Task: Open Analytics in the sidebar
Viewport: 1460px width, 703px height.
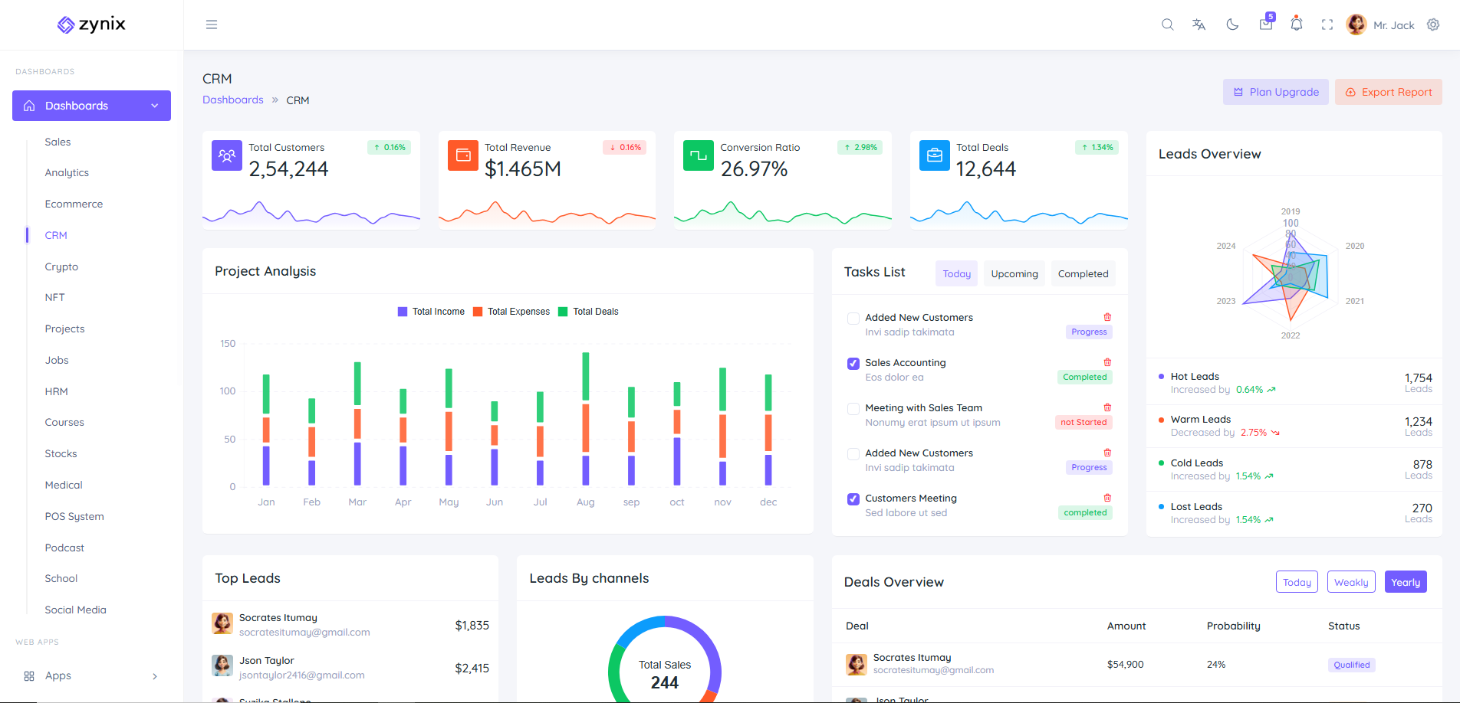Action: (x=67, y=172)
